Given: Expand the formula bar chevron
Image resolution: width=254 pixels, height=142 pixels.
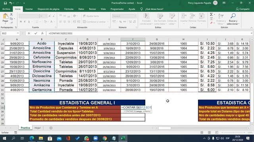Looking at the screenshot, I should pos(251,33).
